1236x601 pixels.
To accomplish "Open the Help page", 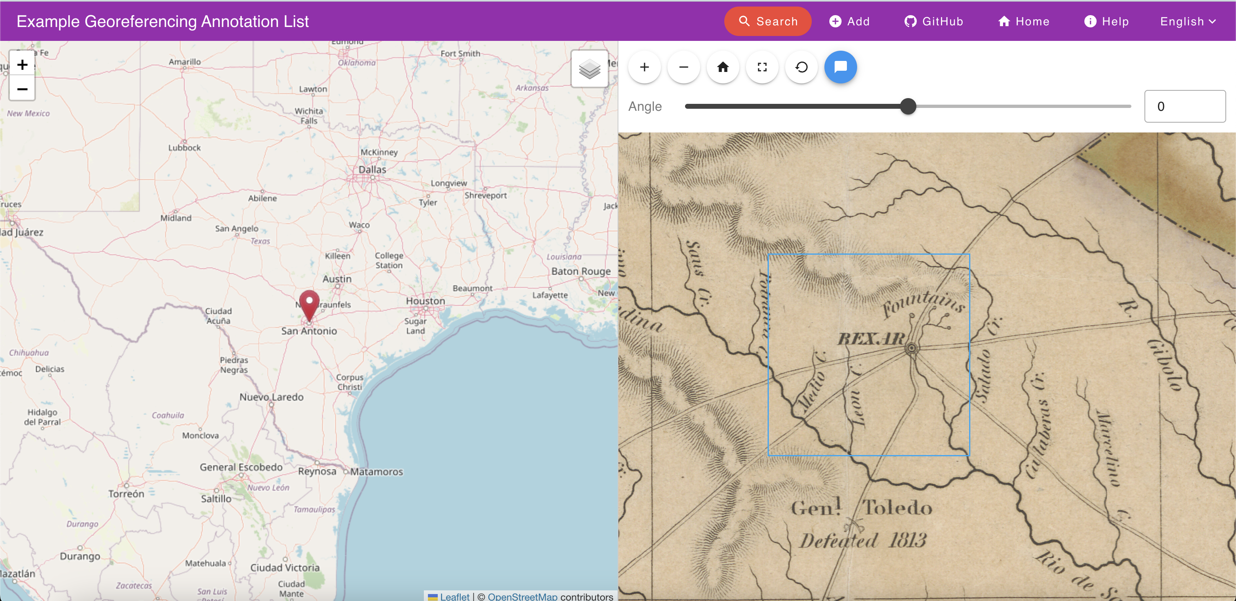I will pos(1106,22).
